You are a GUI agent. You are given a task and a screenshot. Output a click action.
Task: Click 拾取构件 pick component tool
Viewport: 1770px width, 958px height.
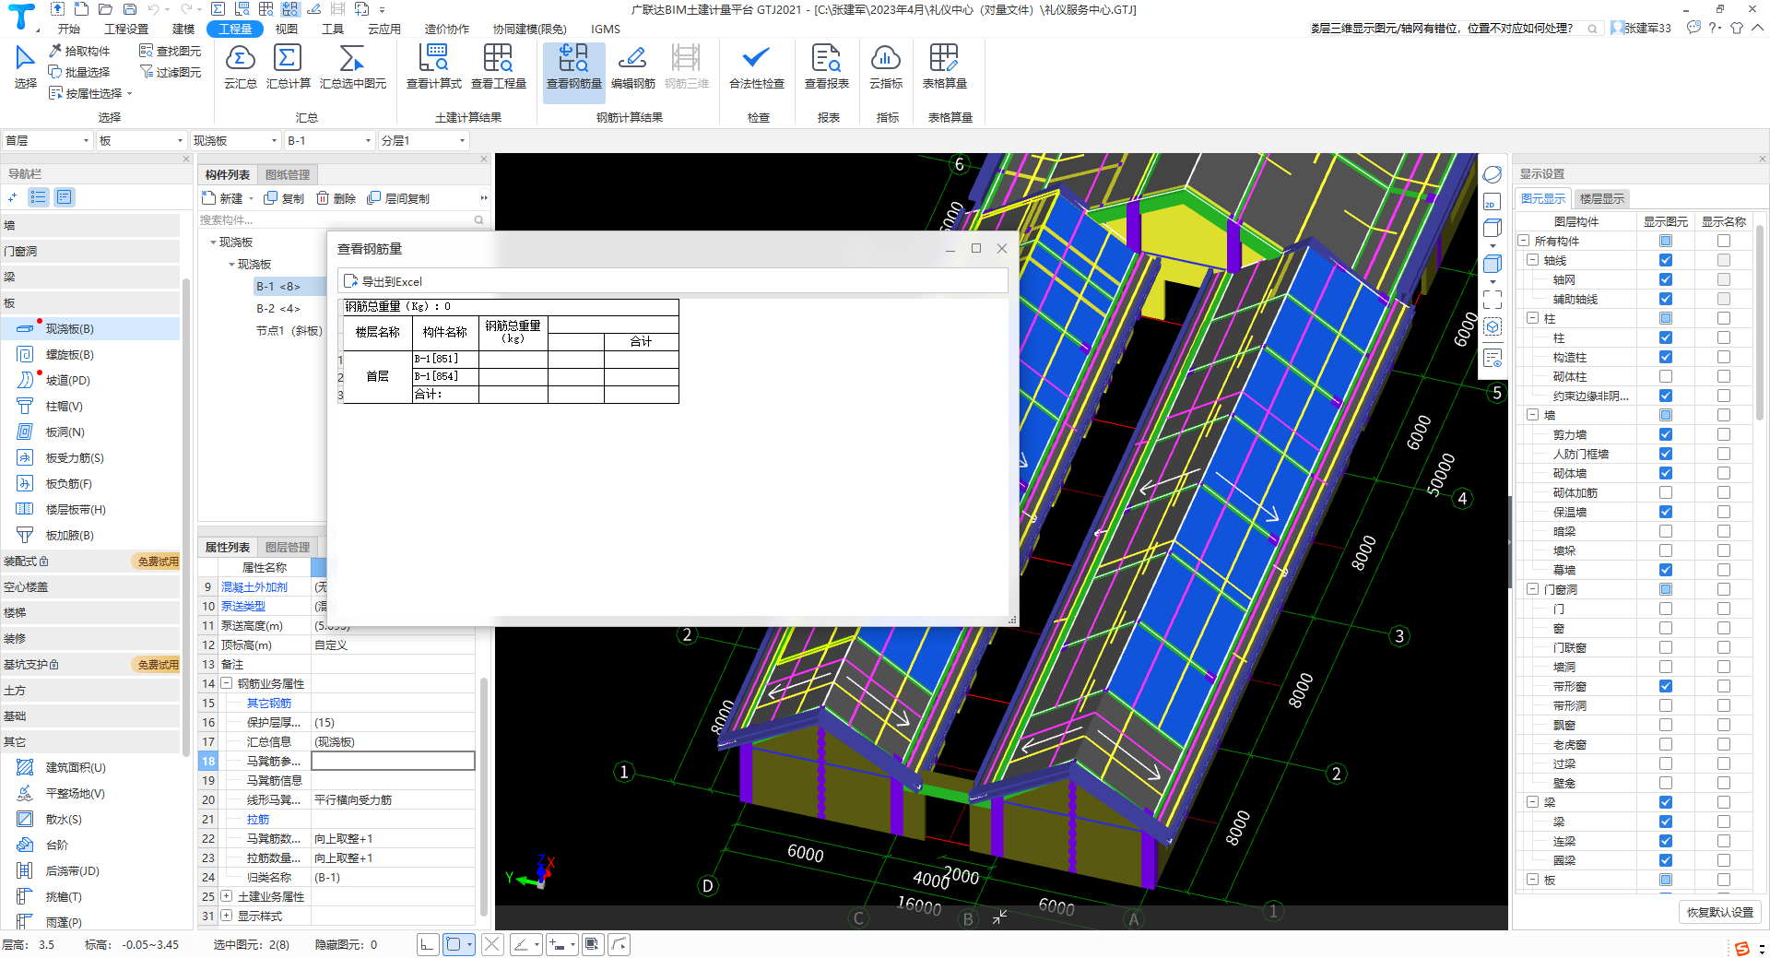point(79,51)
